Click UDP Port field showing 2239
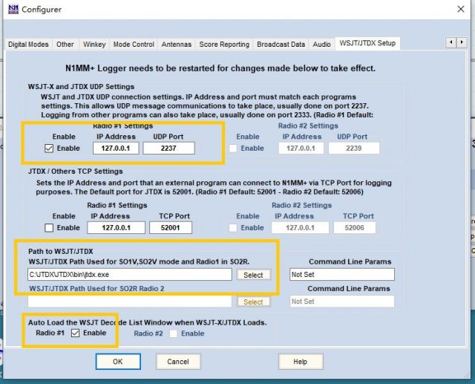 click(354, 149)
